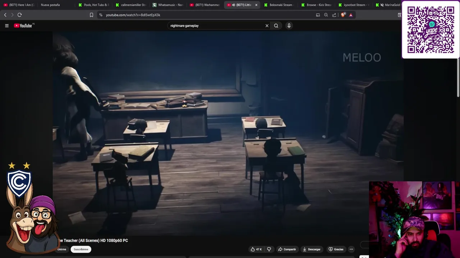Click the 'Descargar' download button
The width and height of the screenshot is (460, 258).
312,249
